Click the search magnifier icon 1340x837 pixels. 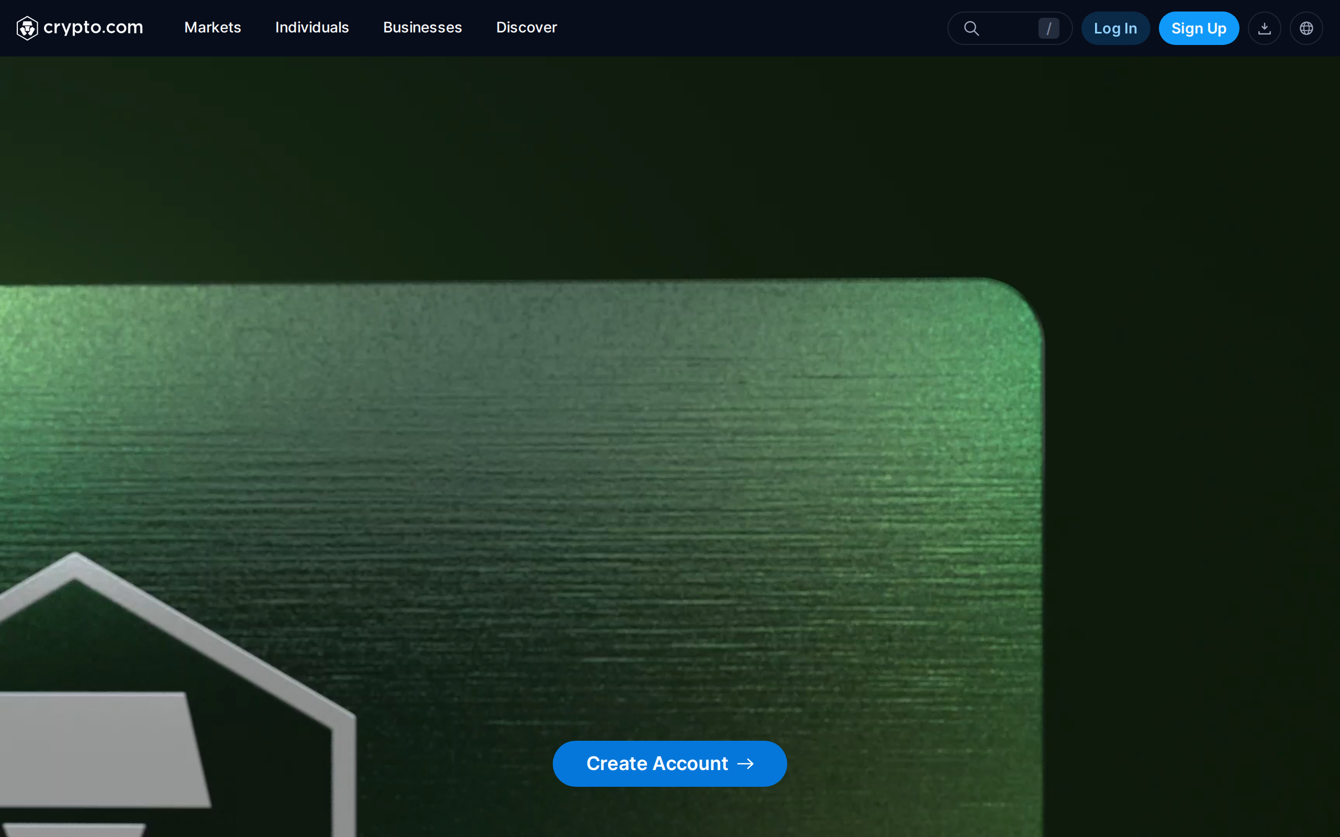(x=971, y=28)
